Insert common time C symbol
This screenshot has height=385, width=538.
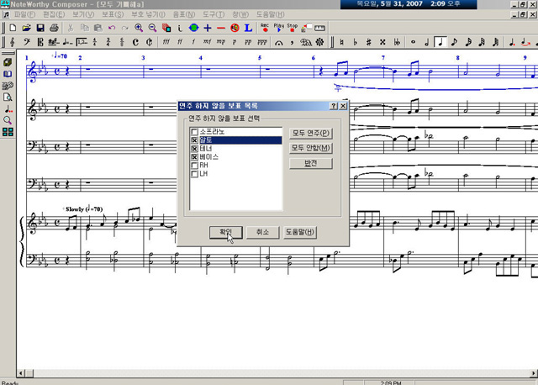[x=135, y=42]
